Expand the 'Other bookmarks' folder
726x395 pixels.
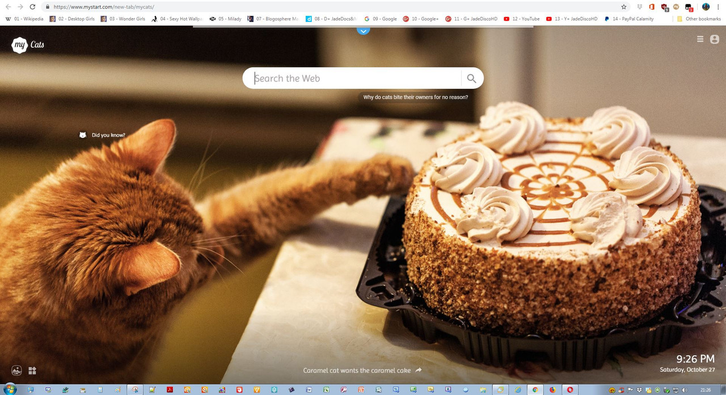click(x=699, y=19)
